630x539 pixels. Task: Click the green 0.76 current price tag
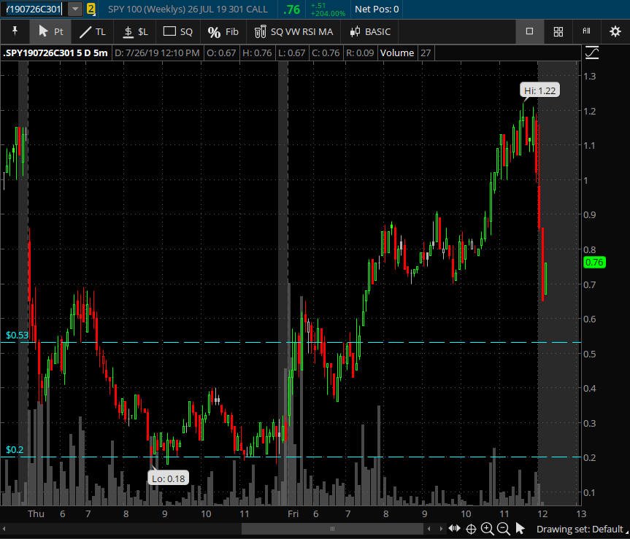tap(594, 263)
